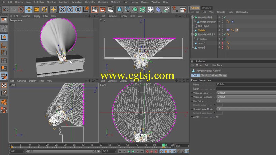Render the active view clapper icon
Image resolution: width=276 pixels, height=155 pixels.
95,9
